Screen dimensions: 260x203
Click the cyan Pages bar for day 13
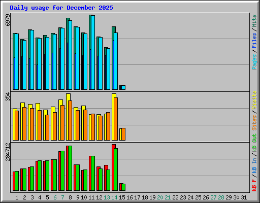(x=108, y=69)
